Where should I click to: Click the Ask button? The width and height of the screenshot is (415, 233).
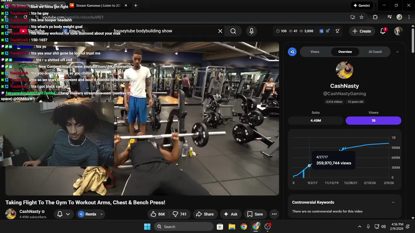click(231, 214)
